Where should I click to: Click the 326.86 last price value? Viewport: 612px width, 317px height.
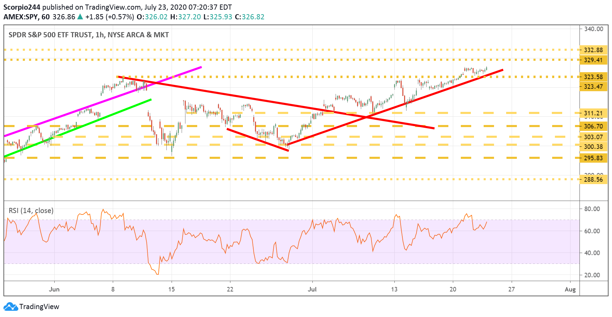click(x=64, y=17)
